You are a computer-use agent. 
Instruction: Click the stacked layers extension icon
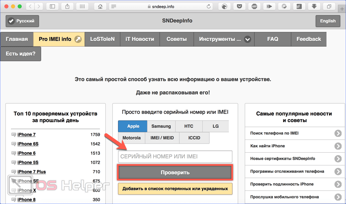(x=299, y=6)
